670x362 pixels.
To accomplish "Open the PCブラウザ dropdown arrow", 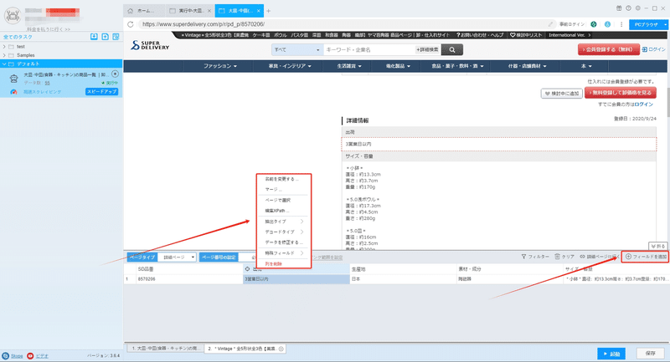I will point(665,25).
